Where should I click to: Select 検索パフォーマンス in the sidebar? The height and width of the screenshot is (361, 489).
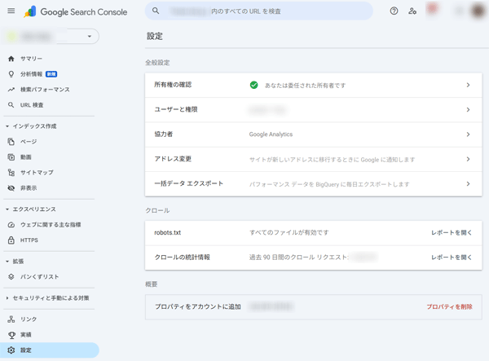coord(44,90)
